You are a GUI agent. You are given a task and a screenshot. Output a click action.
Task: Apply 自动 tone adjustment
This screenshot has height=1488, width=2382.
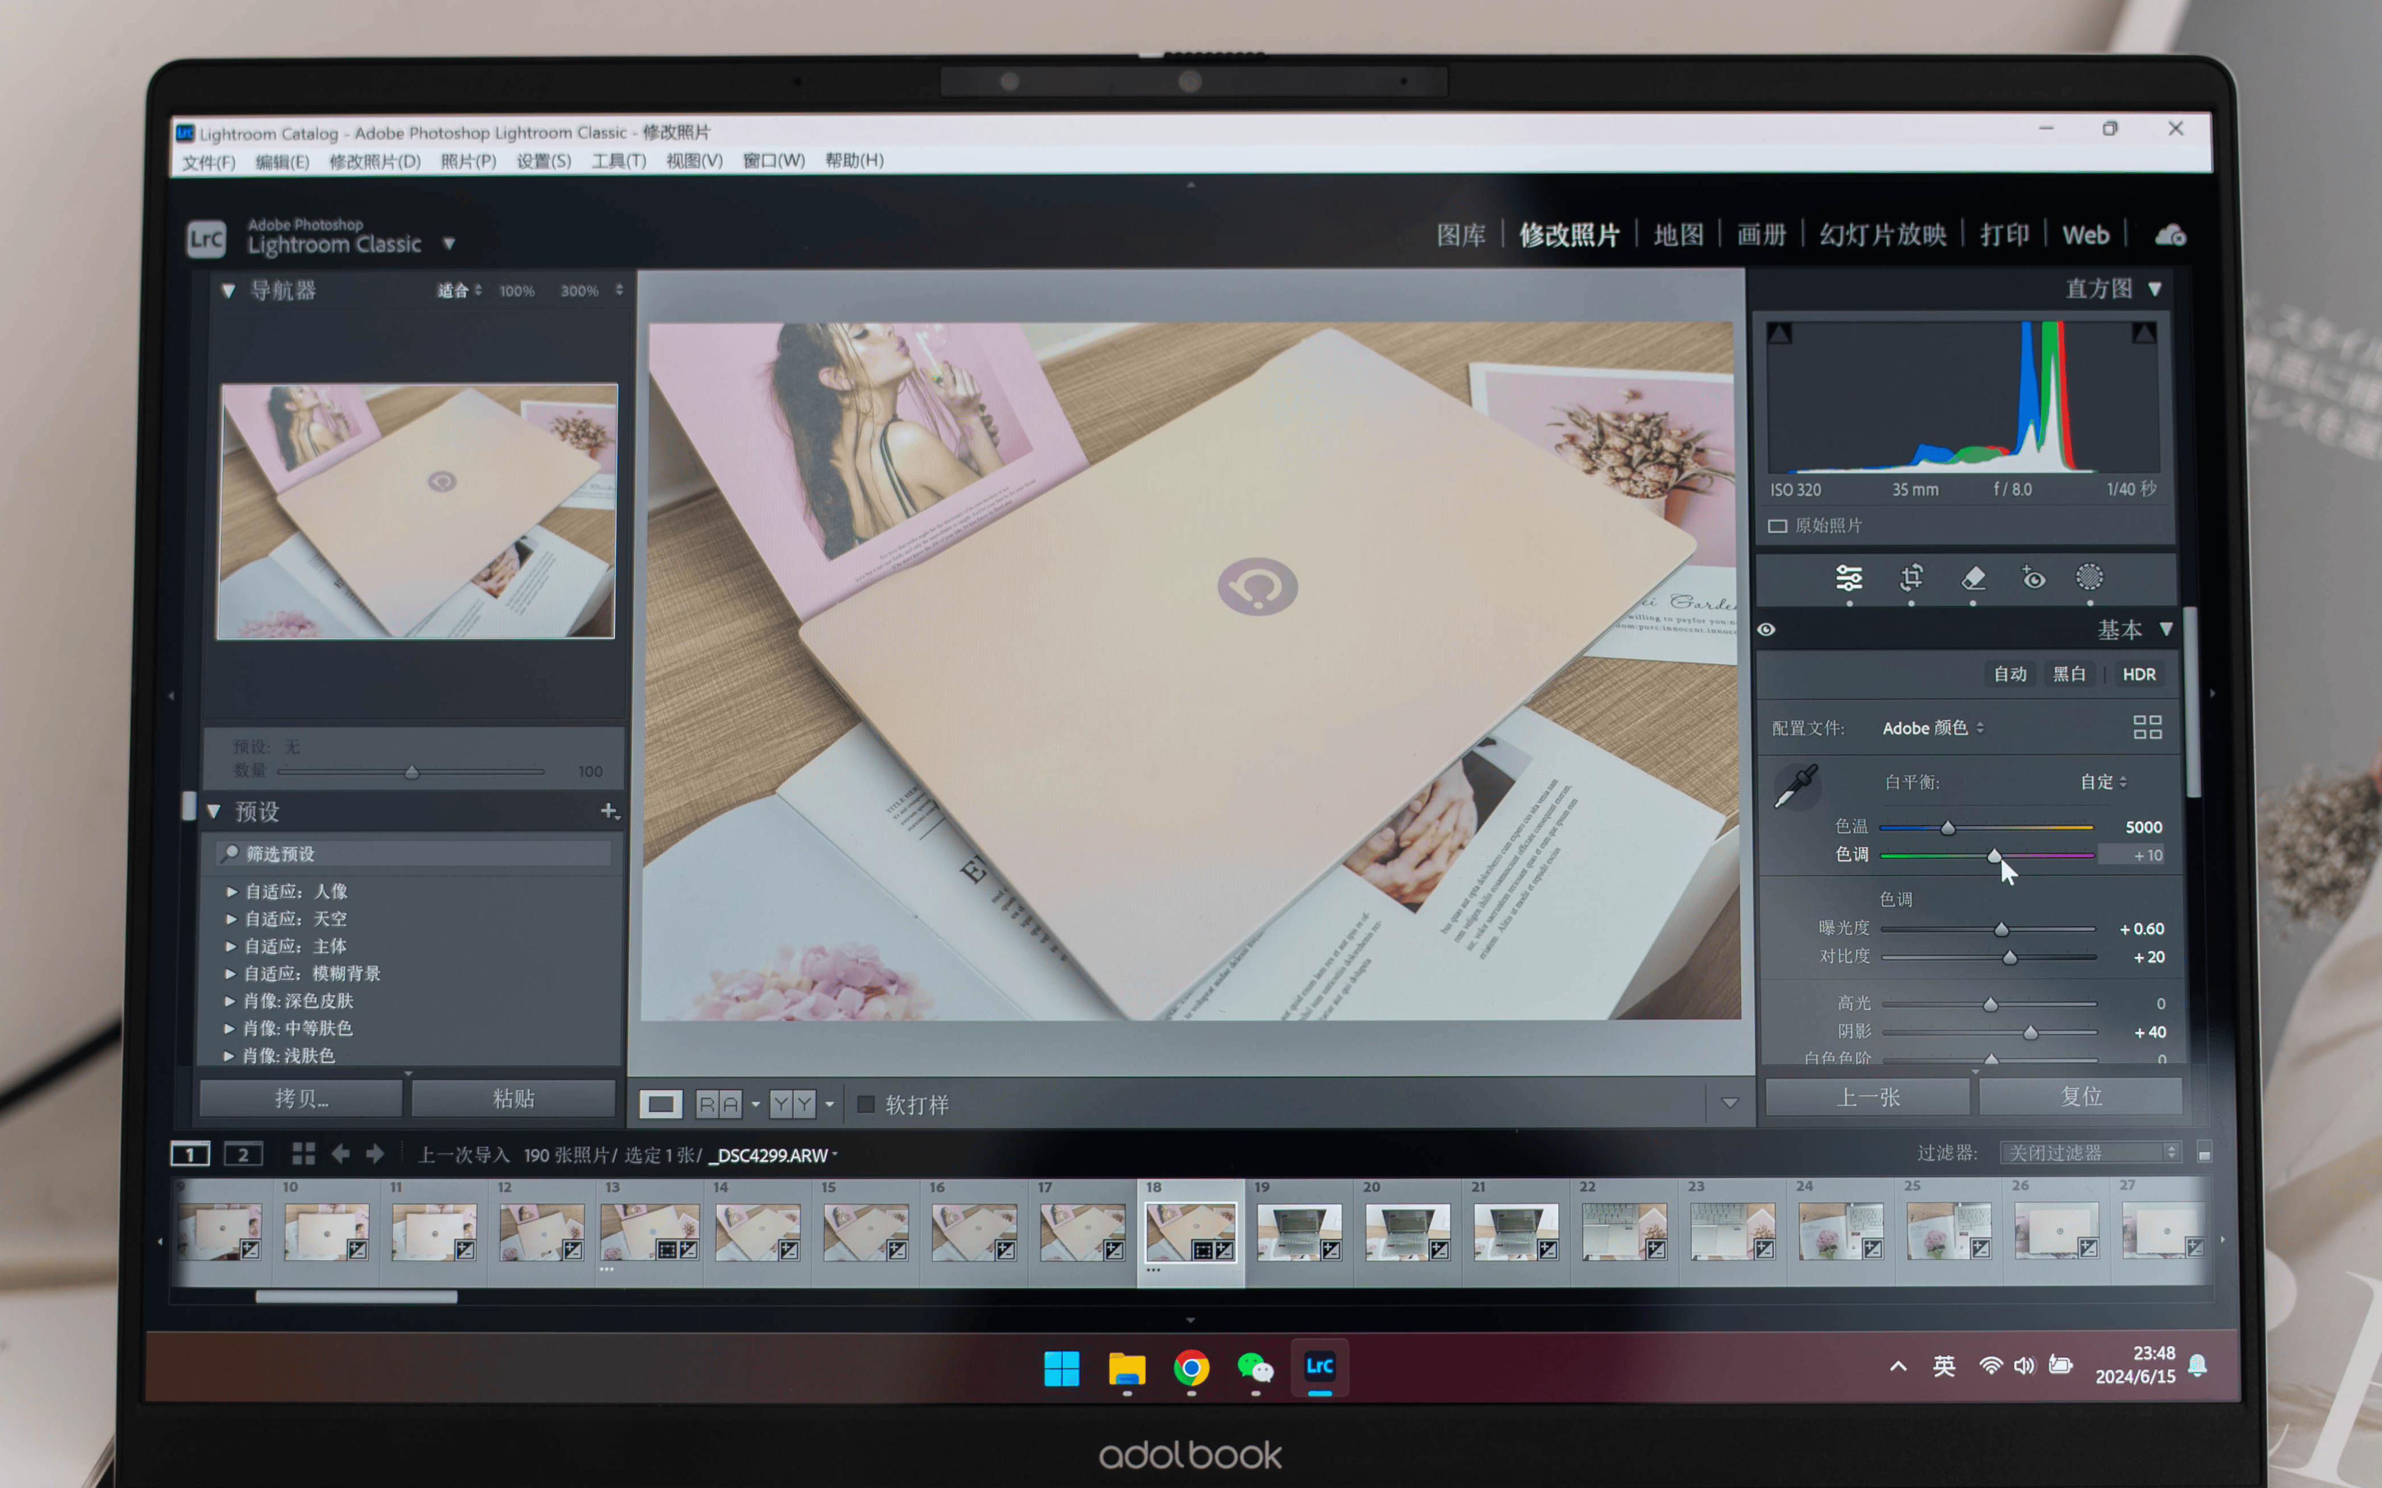pyautogui.click(x=2010, y=674)
